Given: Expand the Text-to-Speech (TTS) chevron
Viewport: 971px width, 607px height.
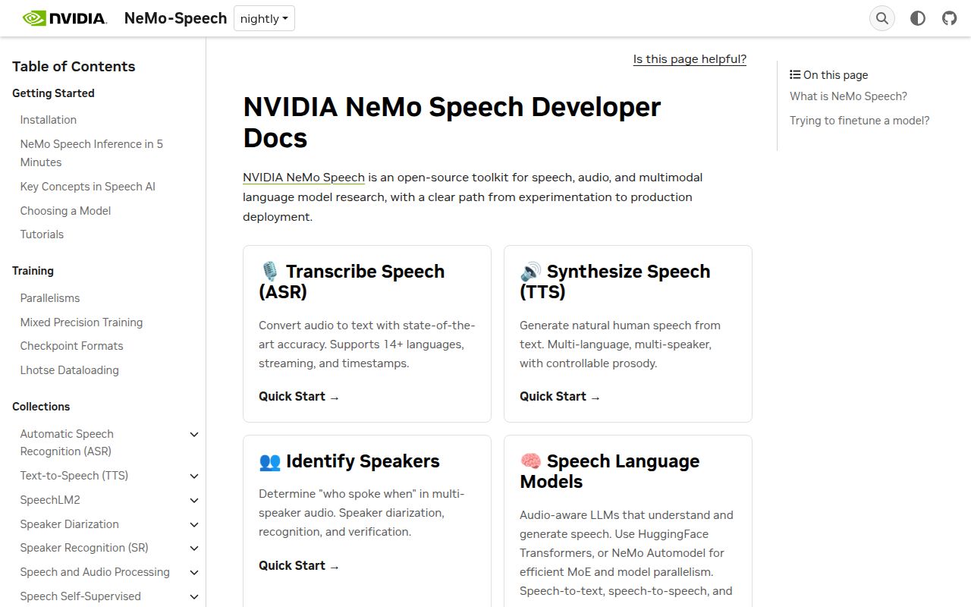Looking at the screenshot, I should (x=194, y=476).
